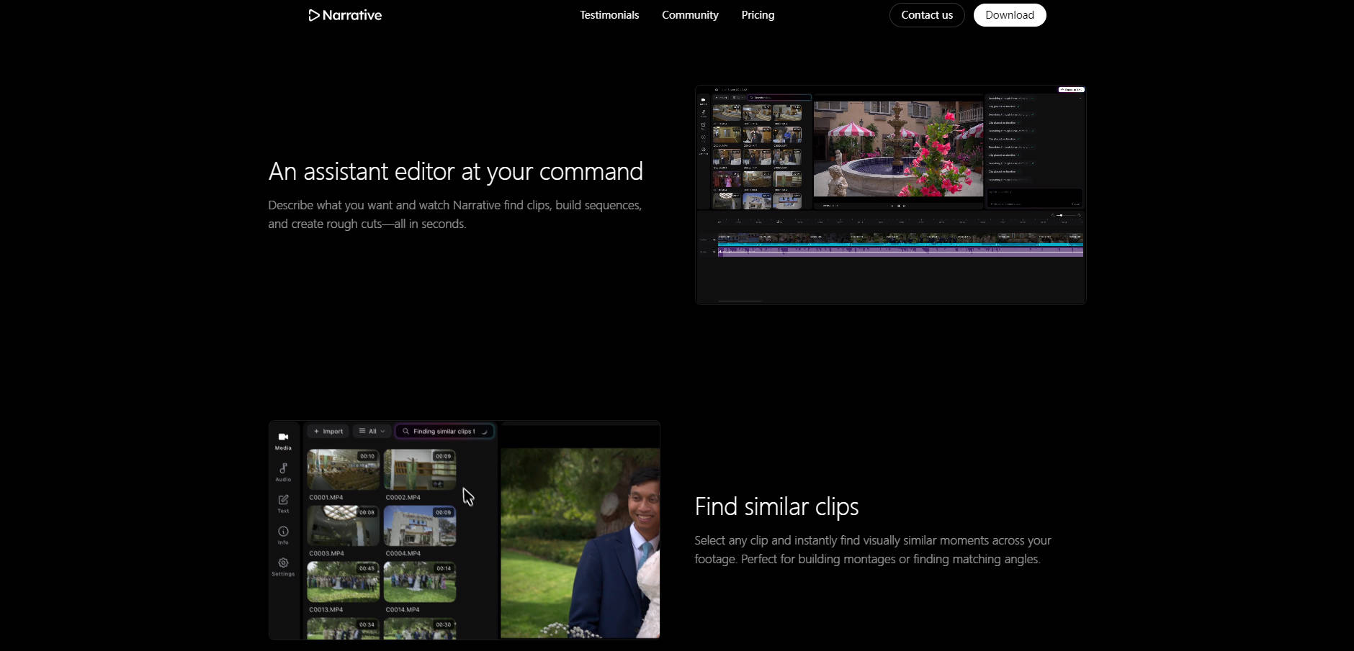Open the Pricing page
This screenshot has height=651, width=1354.
click(758, 15)
